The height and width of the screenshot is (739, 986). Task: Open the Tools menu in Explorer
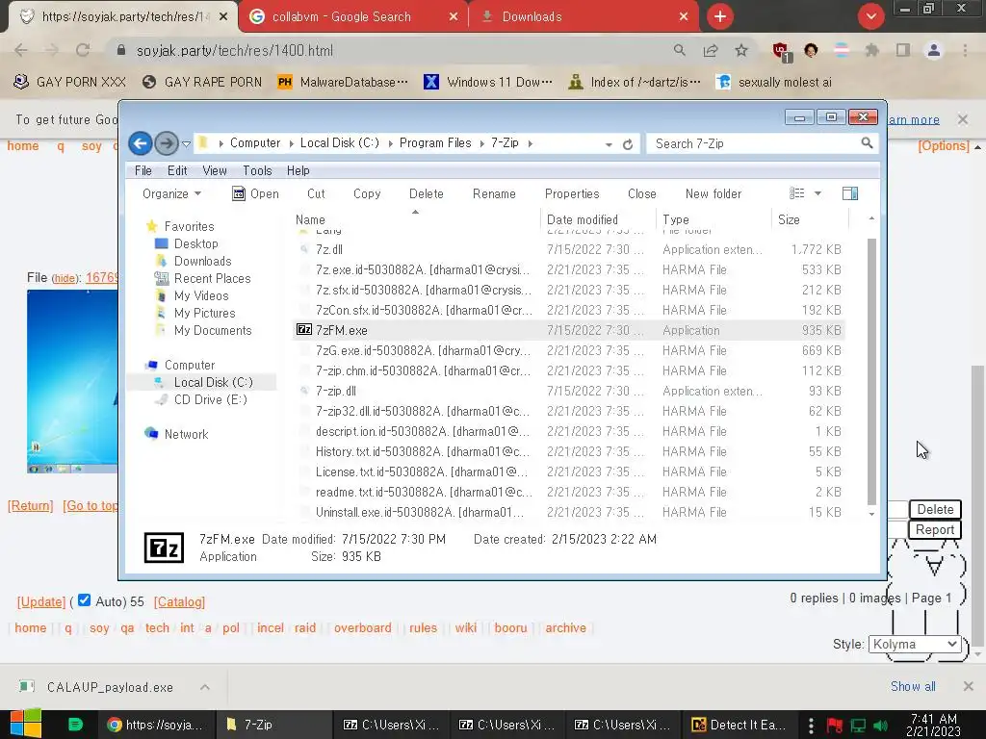point(257,170)
